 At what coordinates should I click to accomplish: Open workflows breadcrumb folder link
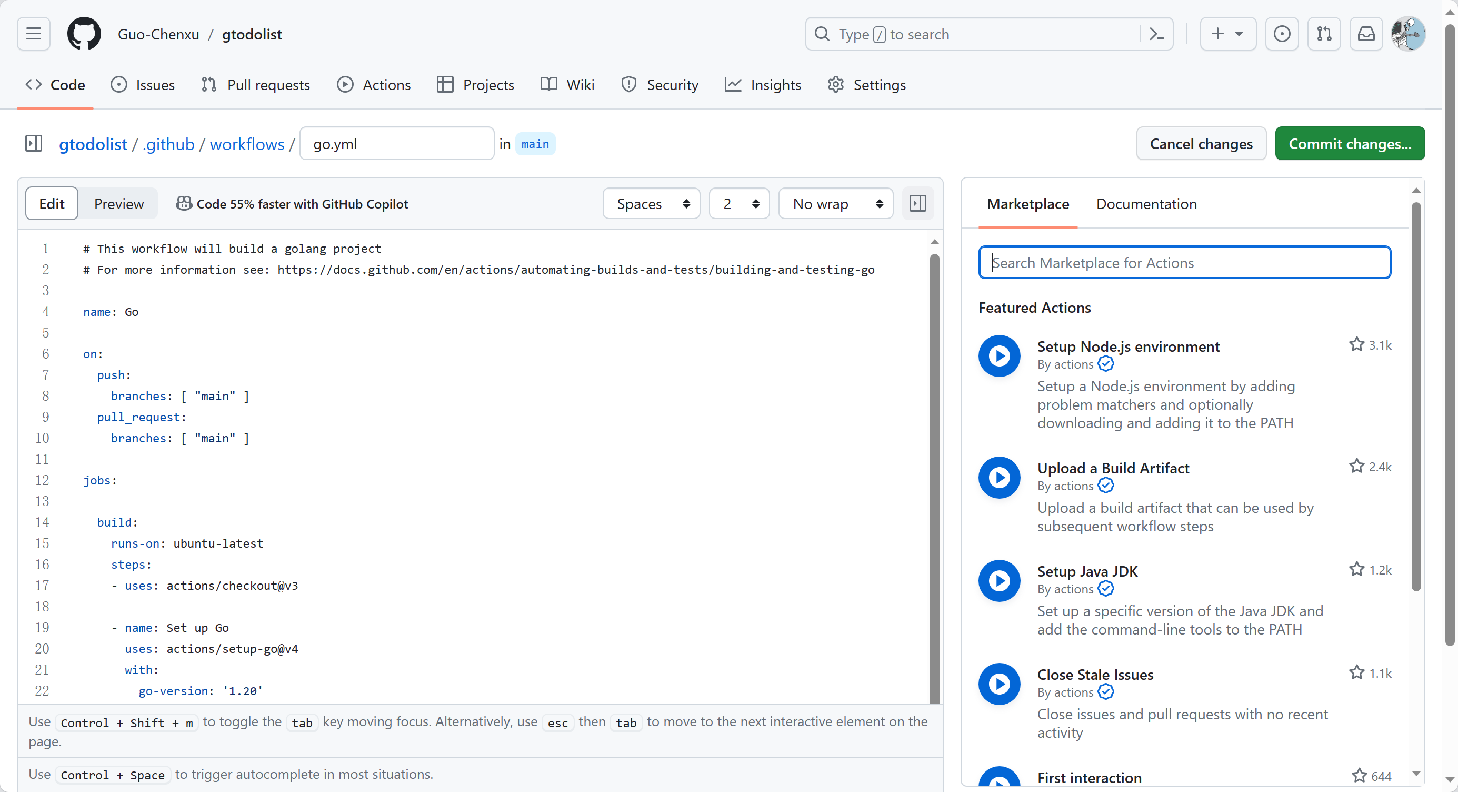pos(247,144)
